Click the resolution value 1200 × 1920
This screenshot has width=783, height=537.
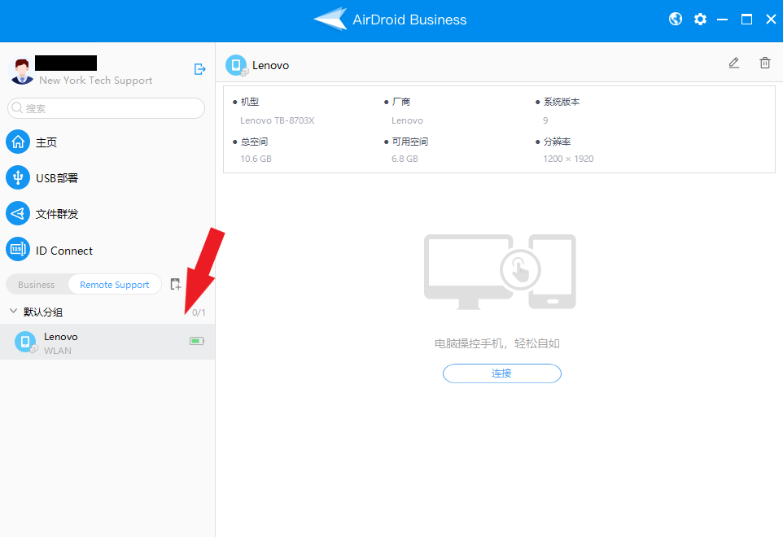pyautogui.click(x=568, y=159)
